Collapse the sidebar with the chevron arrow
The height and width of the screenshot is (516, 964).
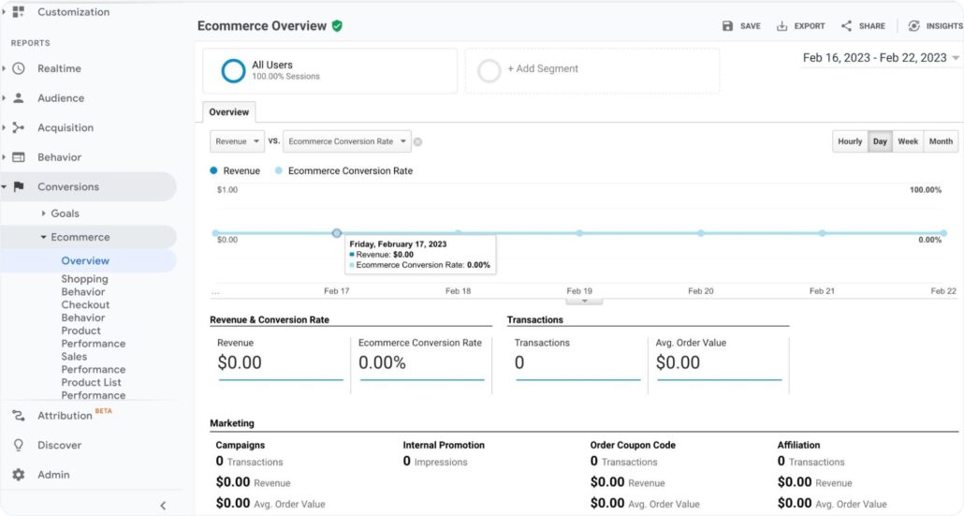[x=163, y=505]
